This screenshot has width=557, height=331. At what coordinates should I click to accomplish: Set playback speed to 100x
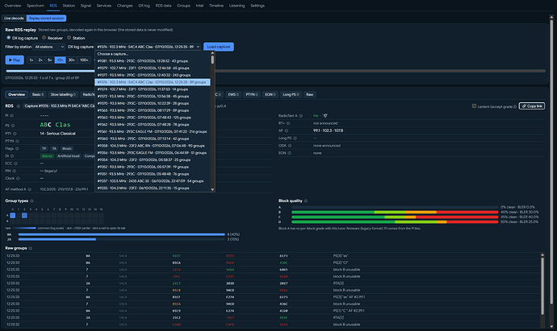(x=84, y=60)
